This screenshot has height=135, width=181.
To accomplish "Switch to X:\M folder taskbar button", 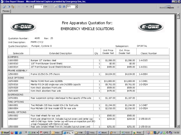I will coord(80,133).
